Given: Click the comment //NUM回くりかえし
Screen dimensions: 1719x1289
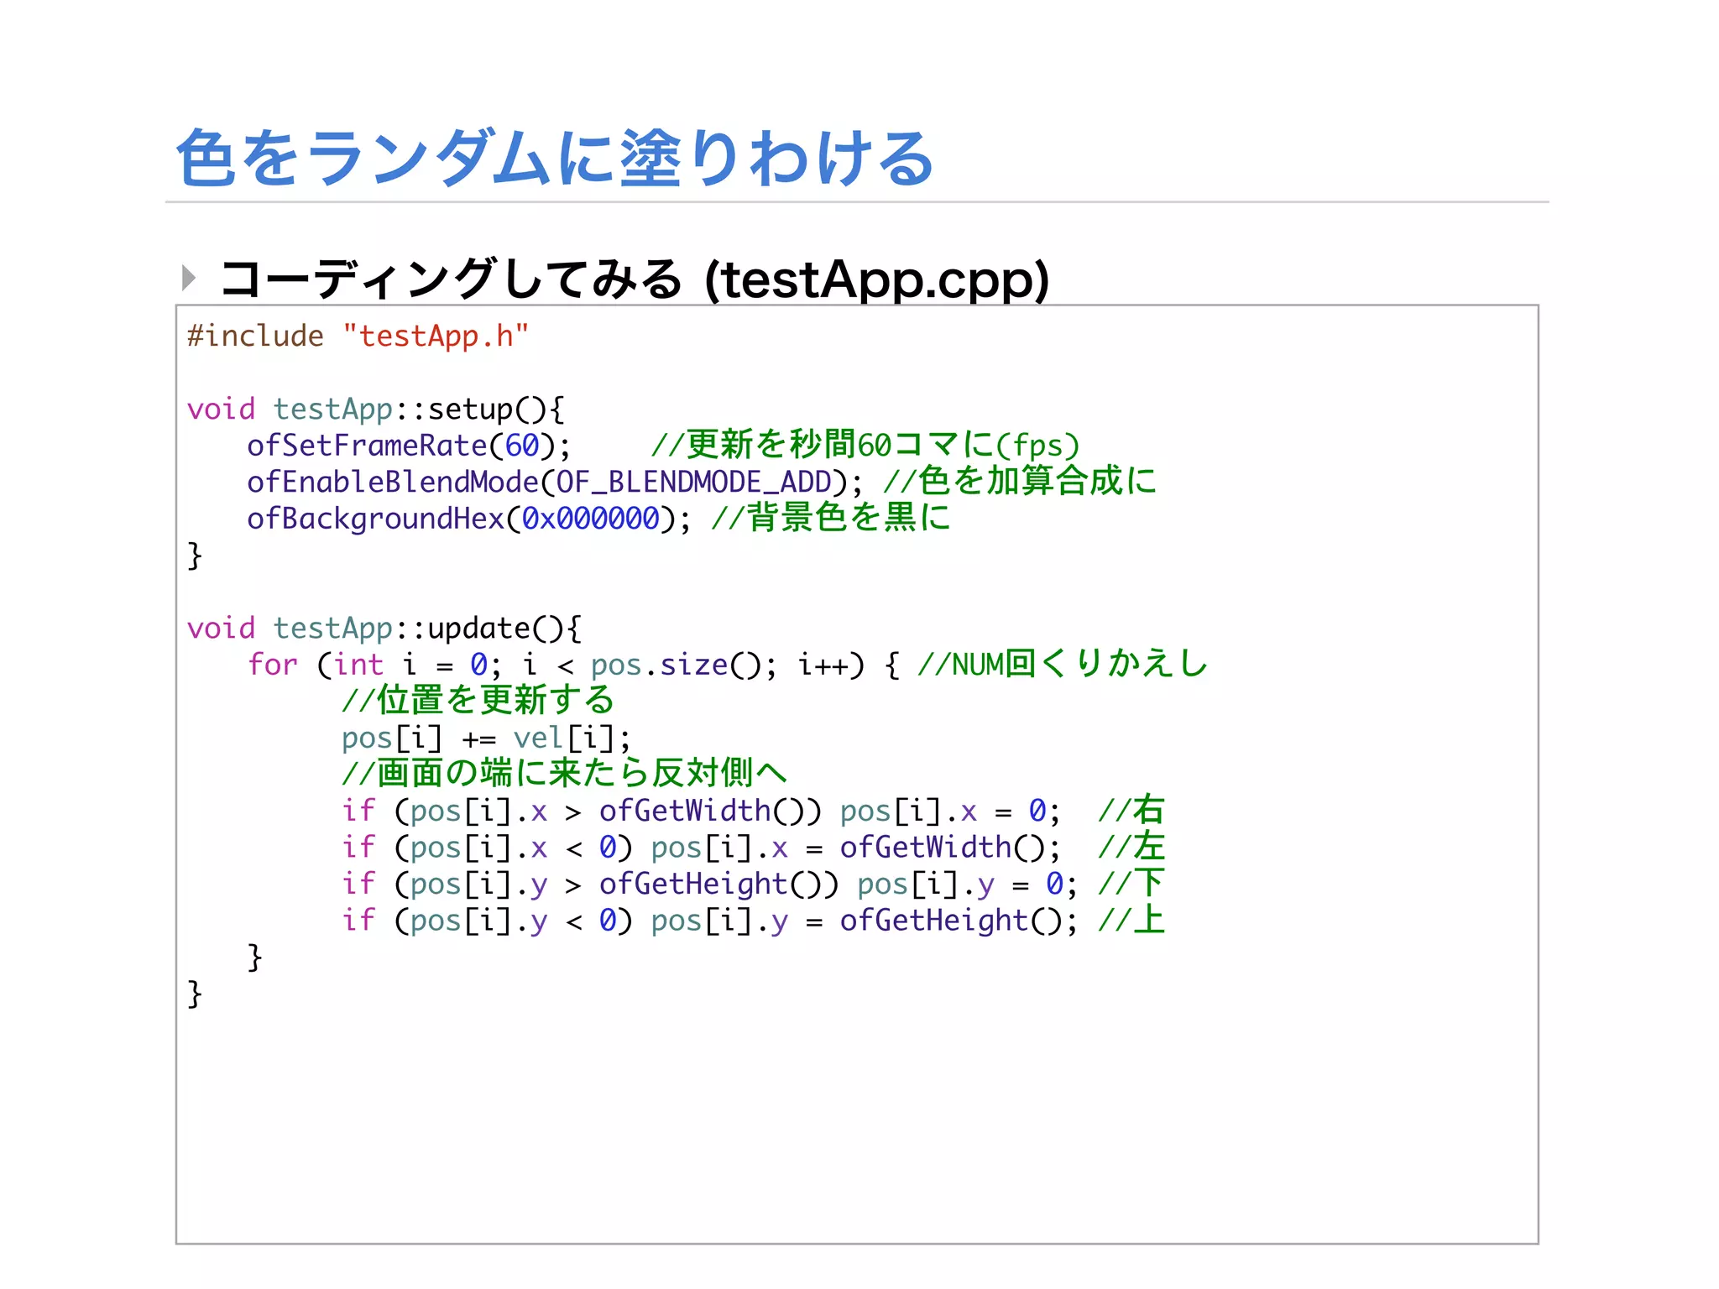Looking at the screenshot, I should (x=1063, y=664).
